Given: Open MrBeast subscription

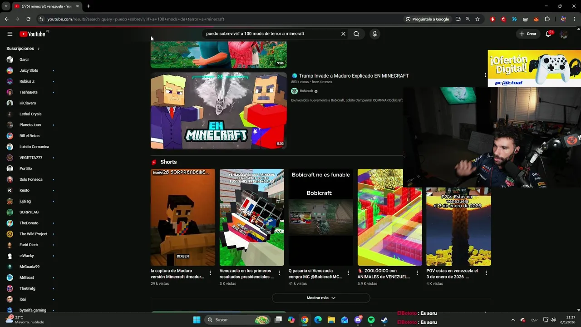Looking at the screenshot, I should tap(30, 277).
